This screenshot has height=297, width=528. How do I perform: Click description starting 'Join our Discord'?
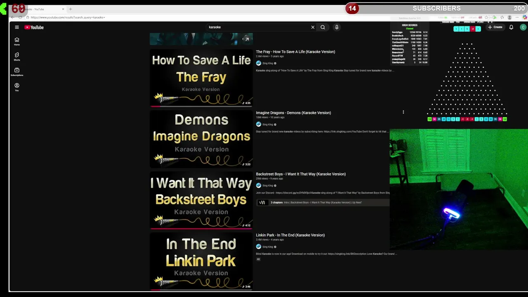(x=323, y=193)
